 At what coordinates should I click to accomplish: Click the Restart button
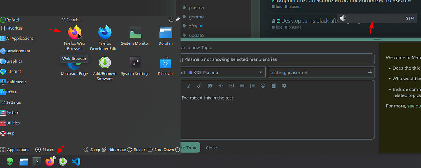[137, 150]
